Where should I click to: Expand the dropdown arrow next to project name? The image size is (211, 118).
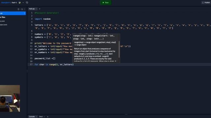[23, 3]
